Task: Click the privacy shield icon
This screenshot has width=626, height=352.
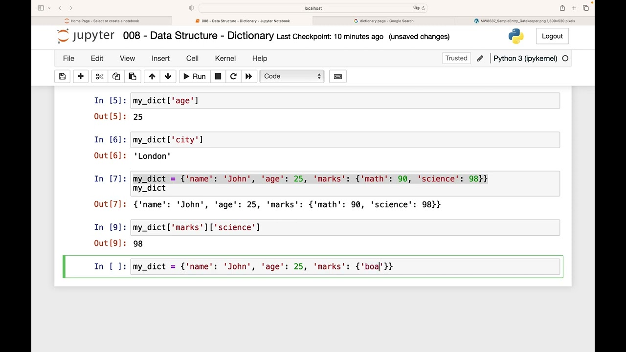Action: tap(191, 8)
